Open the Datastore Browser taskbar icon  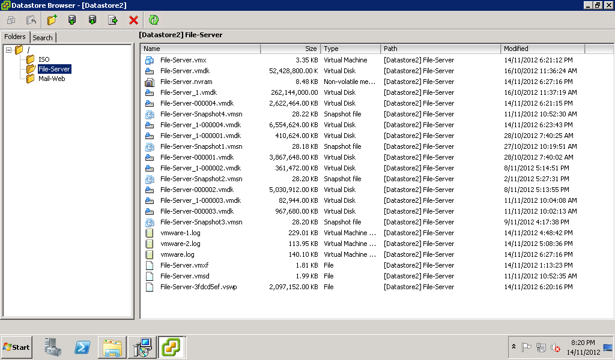171,347
